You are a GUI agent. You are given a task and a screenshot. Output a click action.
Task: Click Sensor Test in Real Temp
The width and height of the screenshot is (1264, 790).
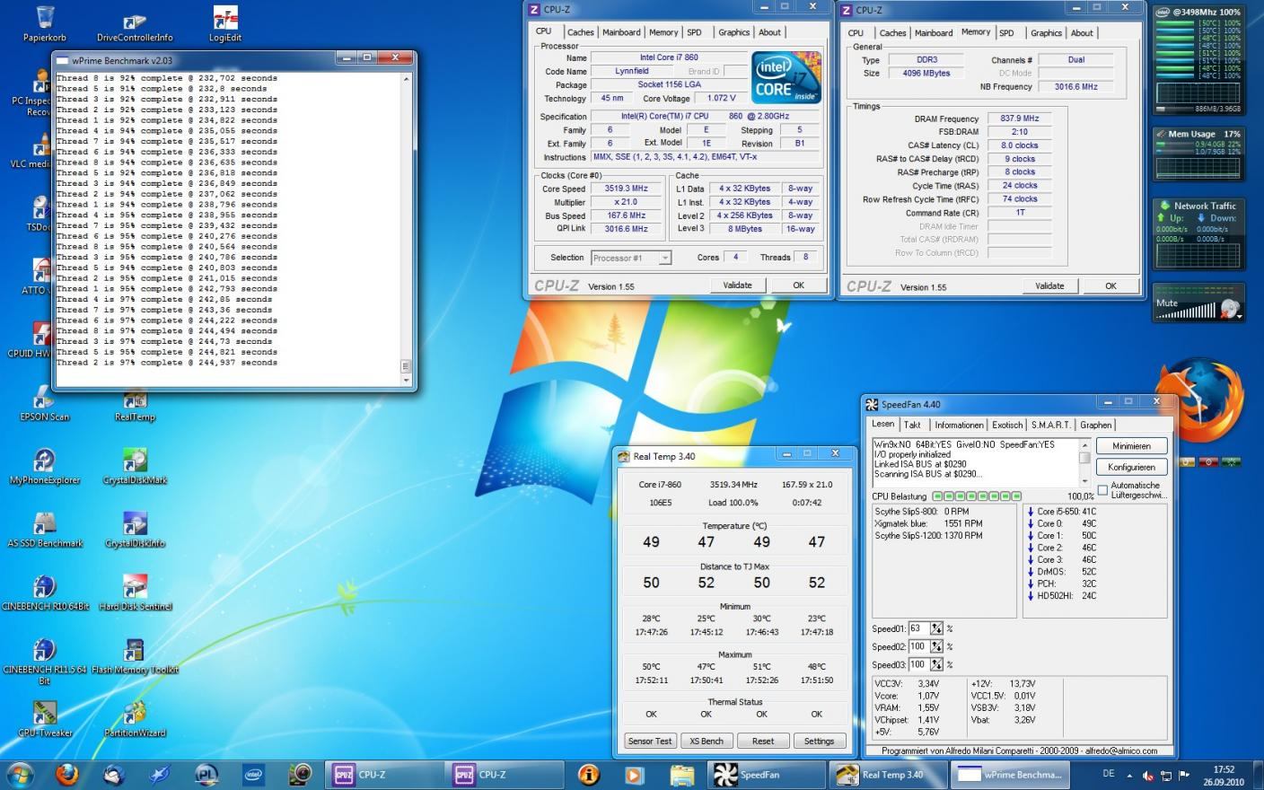[x=650, y=741]
